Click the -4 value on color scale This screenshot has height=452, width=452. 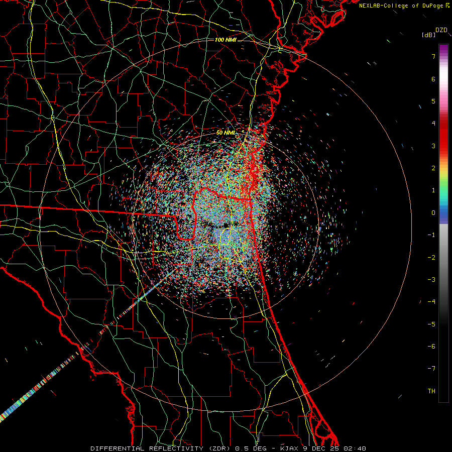click(431, 302)
